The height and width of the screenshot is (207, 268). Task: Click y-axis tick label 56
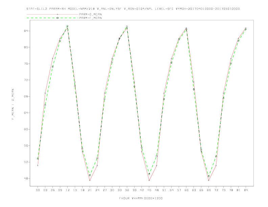pyautogui.click(x=26, y=146)
